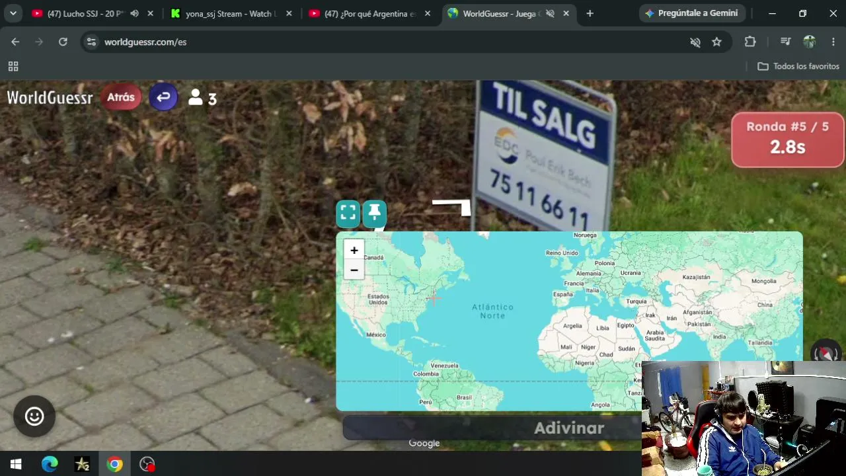The image size is (846, 476).
Task: Launch Microsoft Edge from the taskbar
Action: 50,464
